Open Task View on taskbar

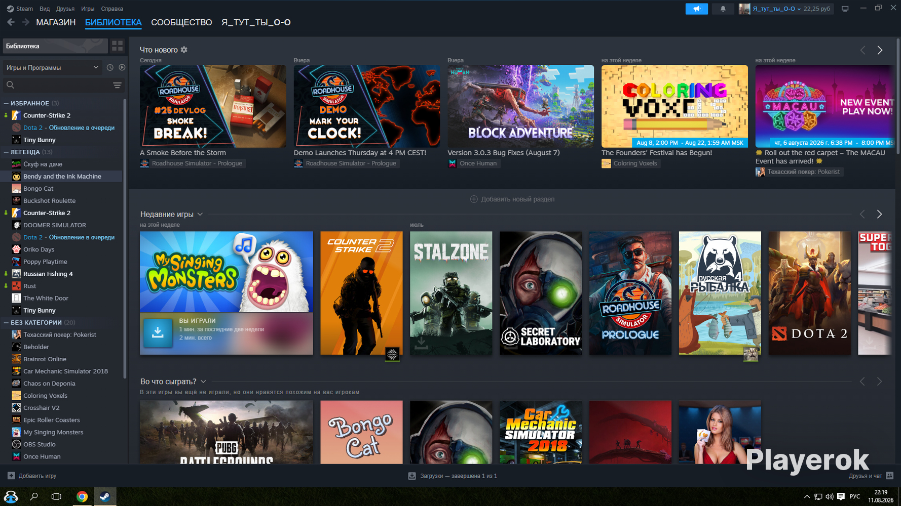pyautogui.click(x=56, y=496)
